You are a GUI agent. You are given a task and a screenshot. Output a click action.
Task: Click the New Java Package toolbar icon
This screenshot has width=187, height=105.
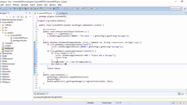click(x=32, y=8)
